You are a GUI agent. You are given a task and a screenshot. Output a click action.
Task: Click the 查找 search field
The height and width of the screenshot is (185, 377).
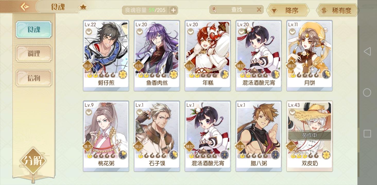click(236, 10)
